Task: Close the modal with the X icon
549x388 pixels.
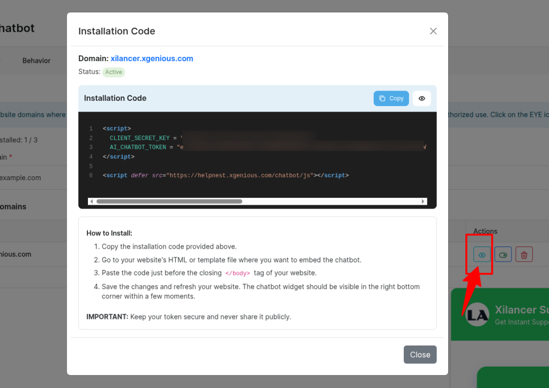Action: tap(433, 31)
